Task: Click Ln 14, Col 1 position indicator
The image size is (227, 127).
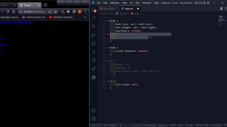Action: (144, 125)
